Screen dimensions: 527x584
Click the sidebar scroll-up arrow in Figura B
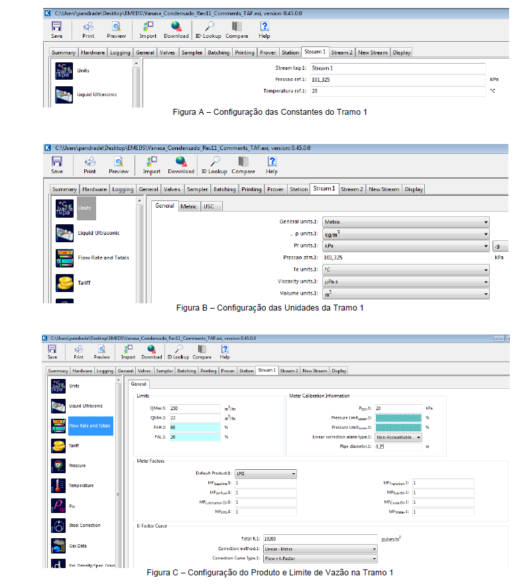coord(139,201)
